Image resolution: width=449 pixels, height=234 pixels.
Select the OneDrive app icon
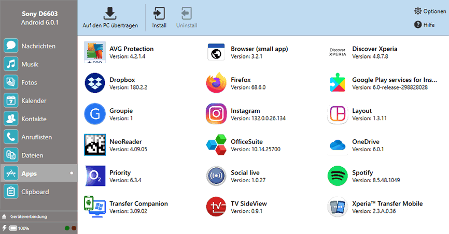338,145
